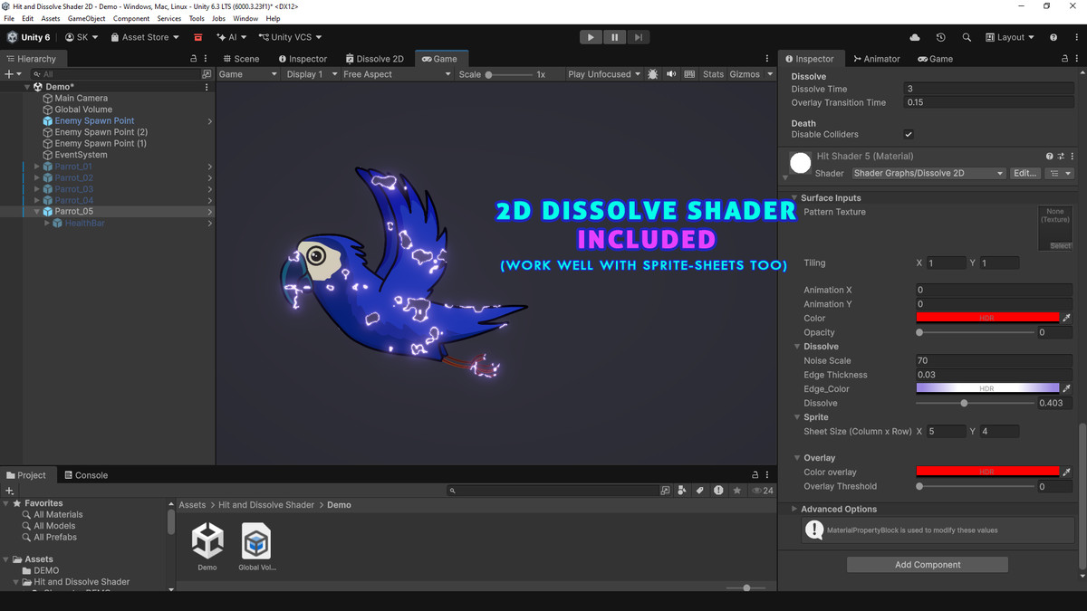Viewport: 1087px width, 611px height.
Task: Click the Hierarchy search-by-type icon
Action: pos(207,74)
